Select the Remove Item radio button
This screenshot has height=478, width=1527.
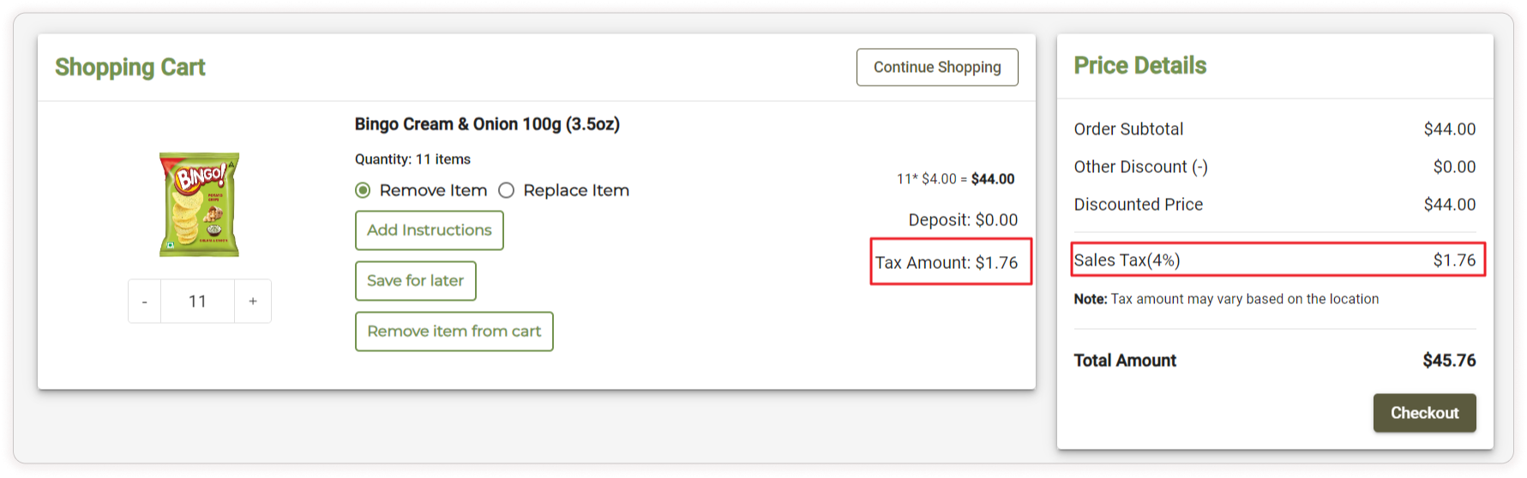(364, 190)
